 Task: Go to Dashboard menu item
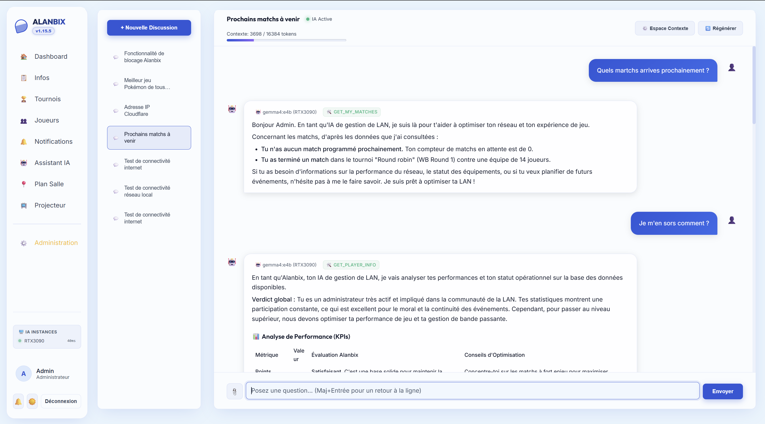(x=47, y=57)
